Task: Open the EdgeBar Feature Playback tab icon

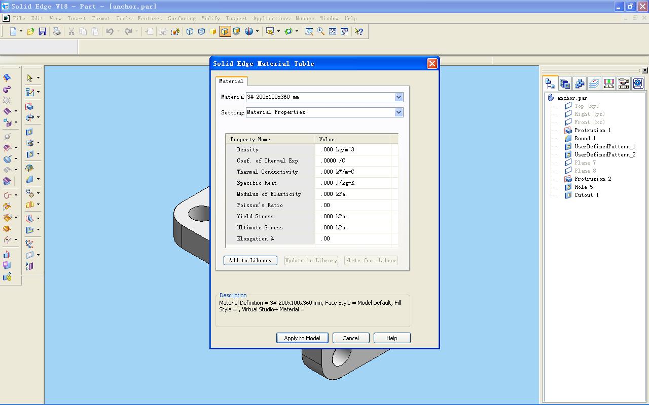Action: click(624, 83)
